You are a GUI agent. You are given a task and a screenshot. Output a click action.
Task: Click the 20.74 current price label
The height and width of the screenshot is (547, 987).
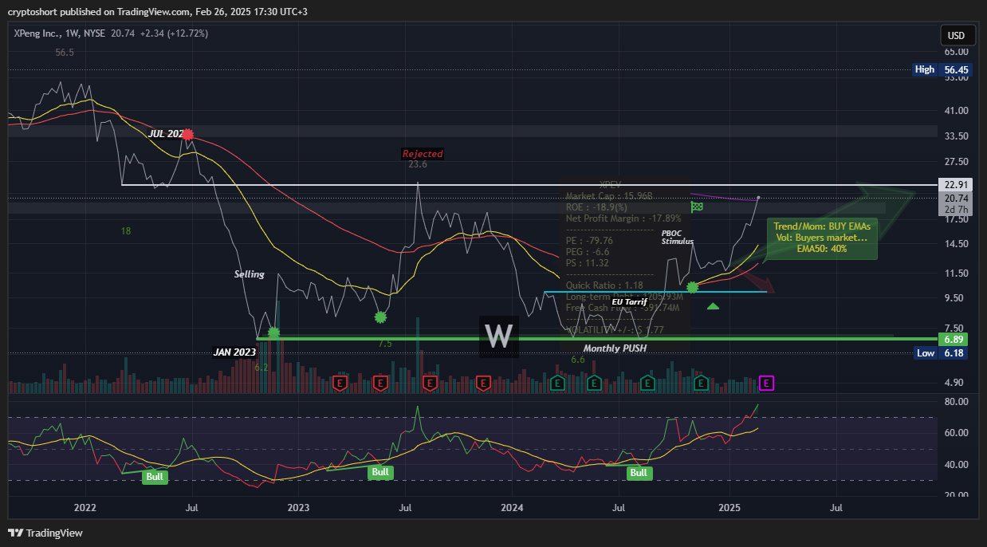click(955, 198)
